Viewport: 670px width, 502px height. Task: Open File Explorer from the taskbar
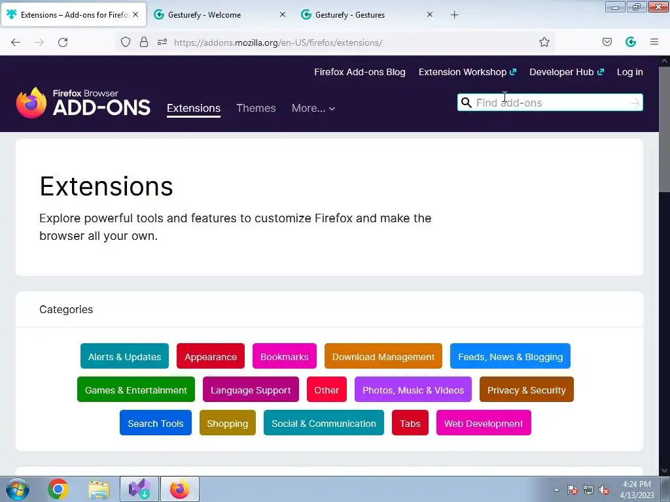(x=99, y=489)
